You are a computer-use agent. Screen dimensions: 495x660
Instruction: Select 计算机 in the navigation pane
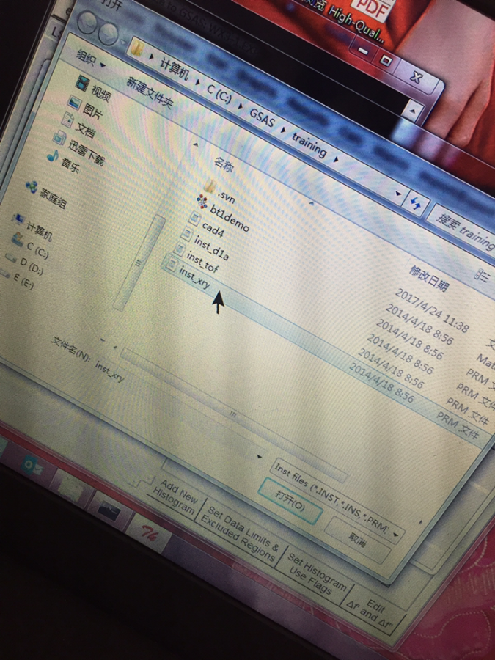39,232
